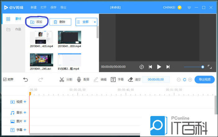Click the clear (清空) eraser icon
This screenshot has width=218, height=137.
[130, 79]
